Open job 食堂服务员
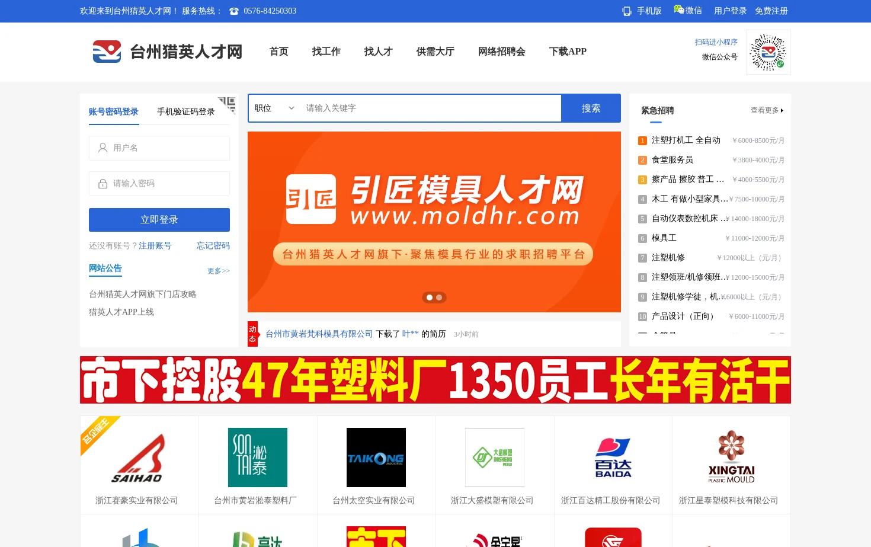The height and width of the screenshot is (547, 871). point(673,160)
